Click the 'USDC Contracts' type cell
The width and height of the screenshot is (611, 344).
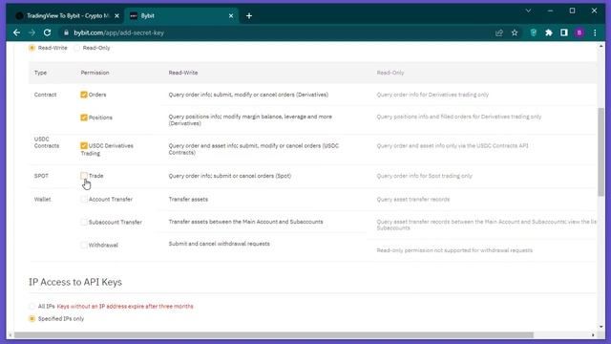47,142
